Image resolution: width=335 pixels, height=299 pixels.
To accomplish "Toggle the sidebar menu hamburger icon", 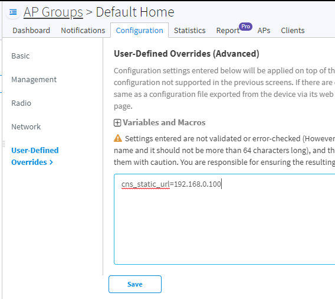I will (13, 12).
